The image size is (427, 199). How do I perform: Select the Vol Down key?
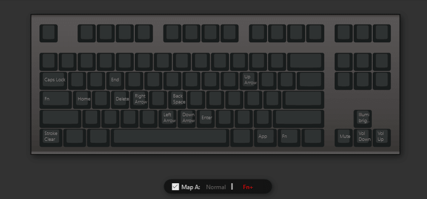coord(363,138)
